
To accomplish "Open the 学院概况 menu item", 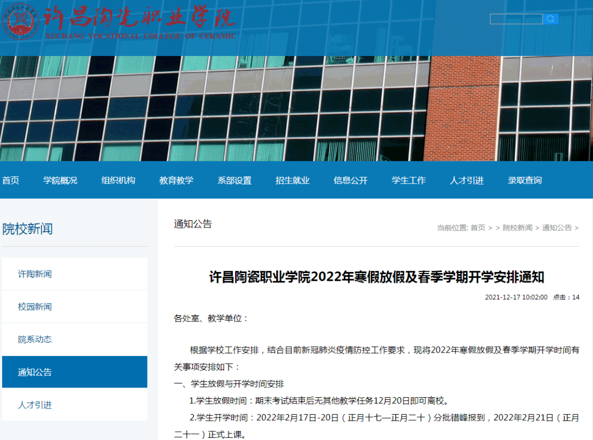I will coord(59,180).
